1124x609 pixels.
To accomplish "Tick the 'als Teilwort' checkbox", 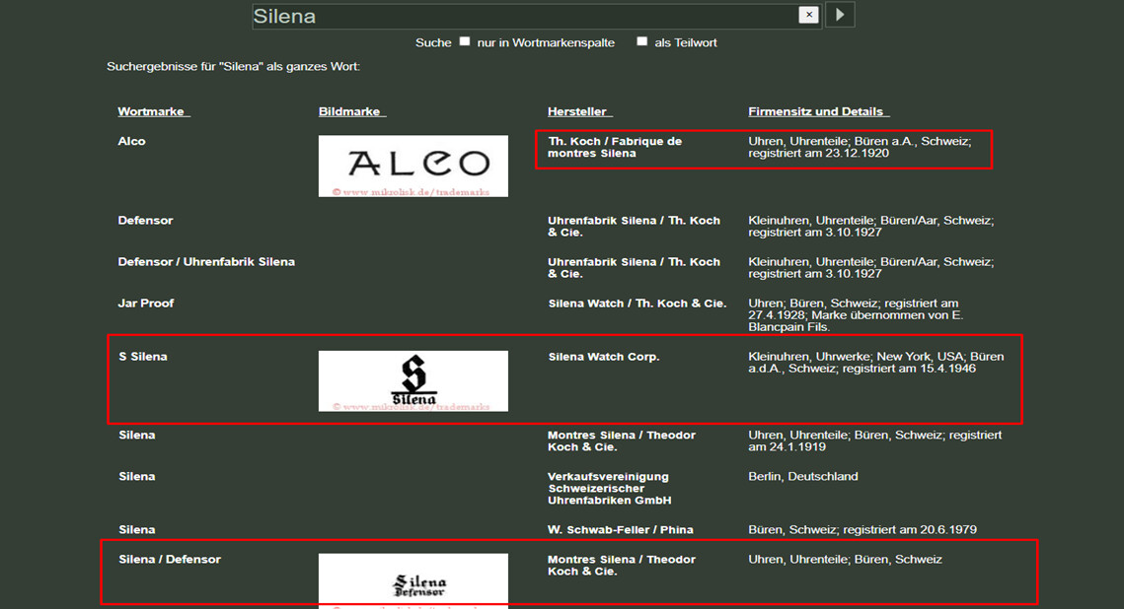I will coord(642,41).
